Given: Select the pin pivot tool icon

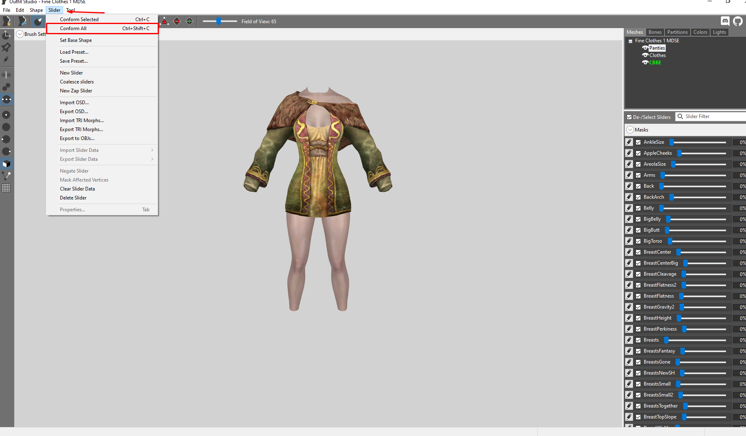Looking at the screenshot, I should click(x=7, y=47).
